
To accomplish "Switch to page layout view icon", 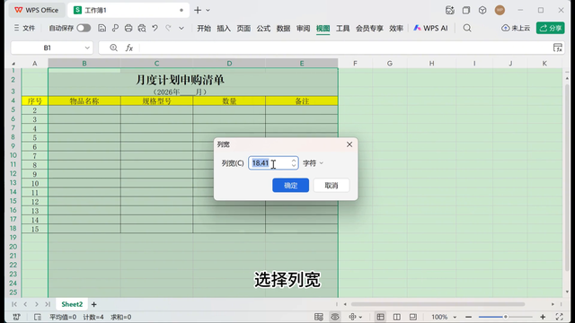I will coord(397,317).
